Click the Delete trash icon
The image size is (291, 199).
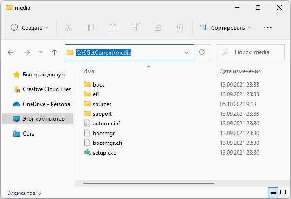pyautogui.click(x=180, y=28)
